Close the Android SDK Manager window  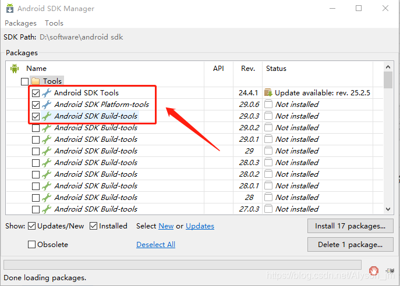pos(385,8)
